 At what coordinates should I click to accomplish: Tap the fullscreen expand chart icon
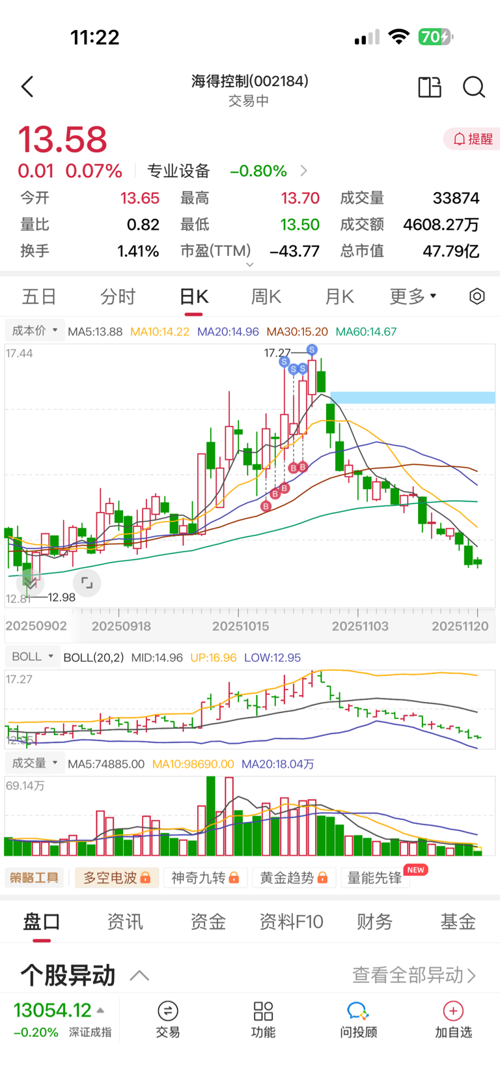(87, 583)
